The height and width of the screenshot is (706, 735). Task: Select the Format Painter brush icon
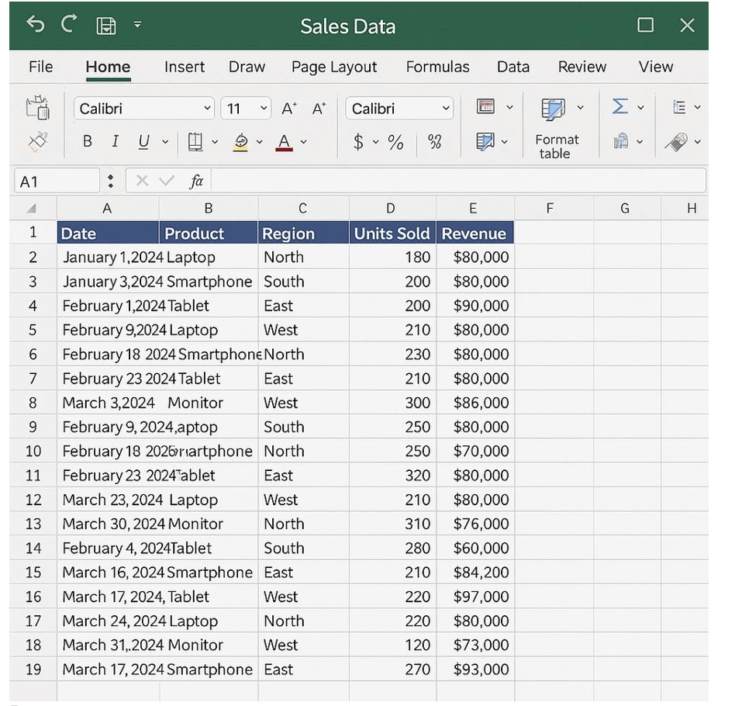tap(37, 141)
